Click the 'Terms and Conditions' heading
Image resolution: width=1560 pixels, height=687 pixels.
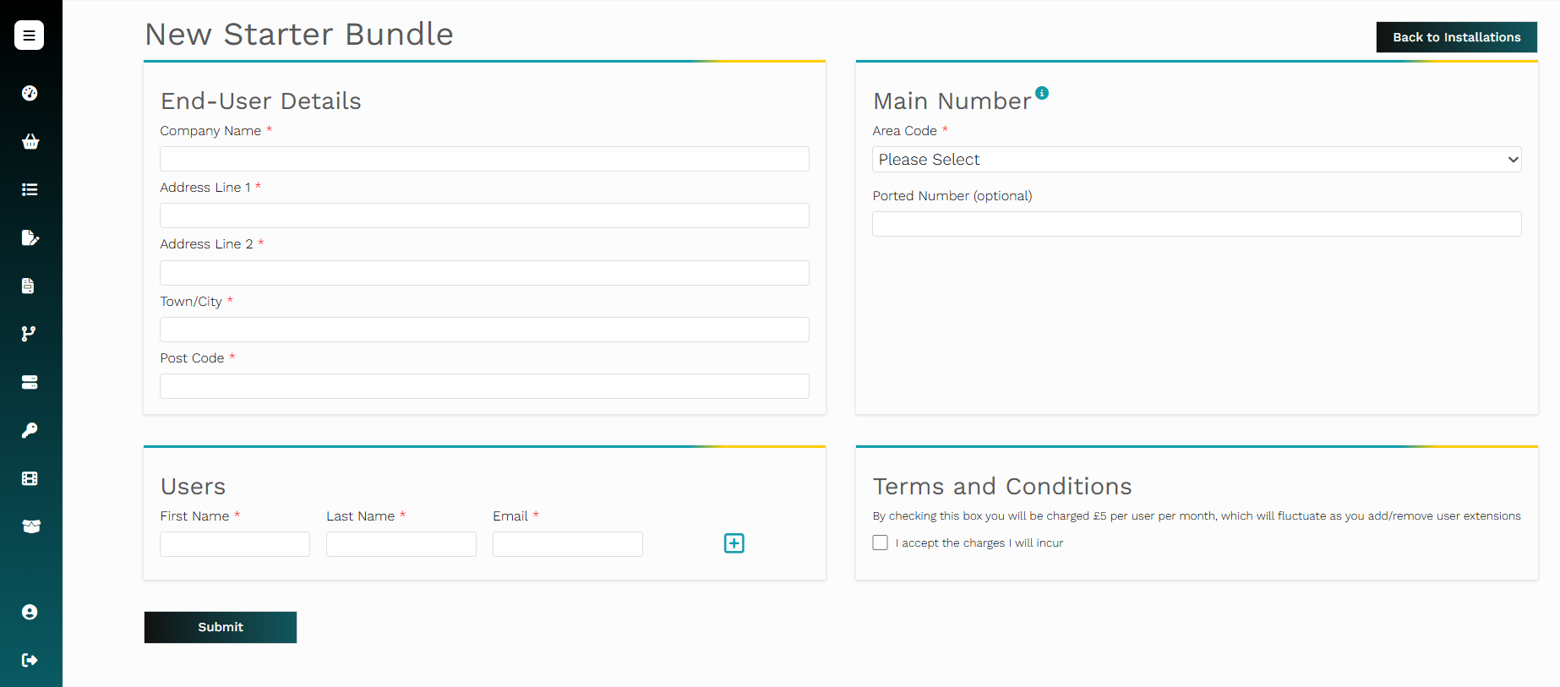[x=1002, y=487]
